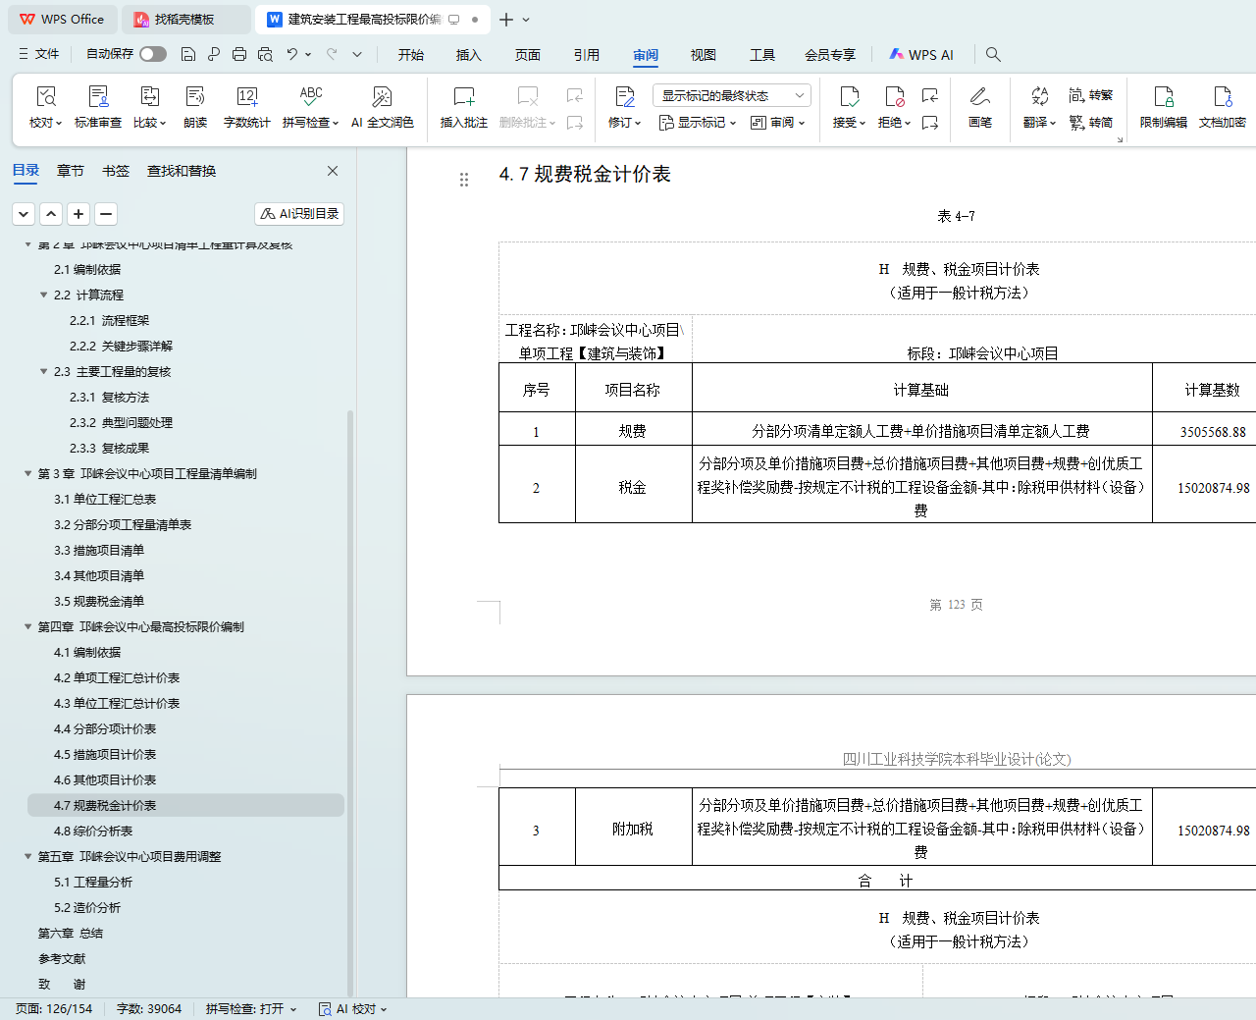1256x1020 pixels.
Task: Click the 字数统计 word count icon
Action: (x=246, y=97)
